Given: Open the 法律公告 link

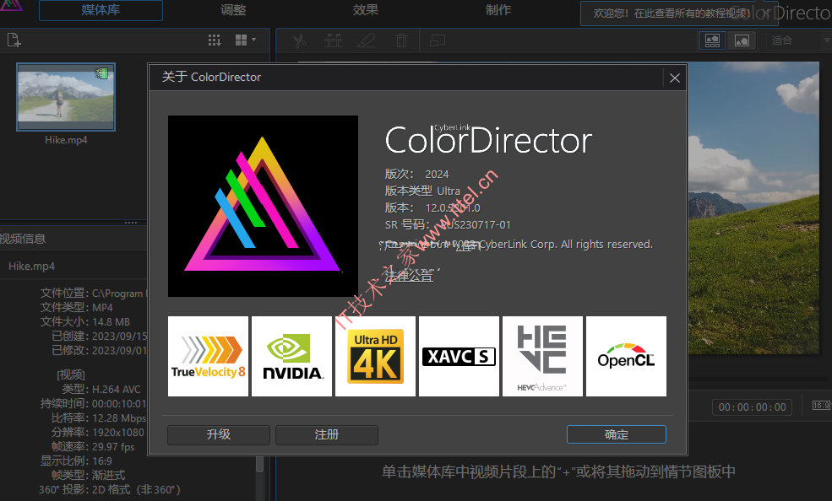Looking at the screenshot, I should 409,276.
